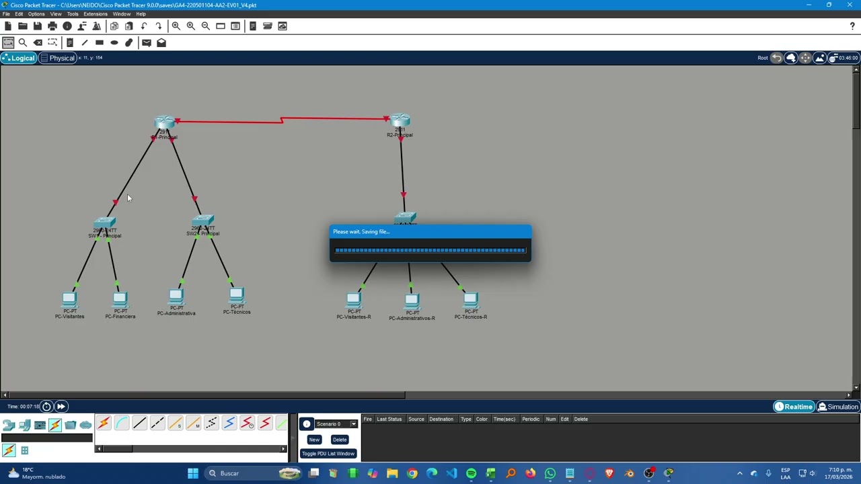Show hidden system tray icons

740,473
